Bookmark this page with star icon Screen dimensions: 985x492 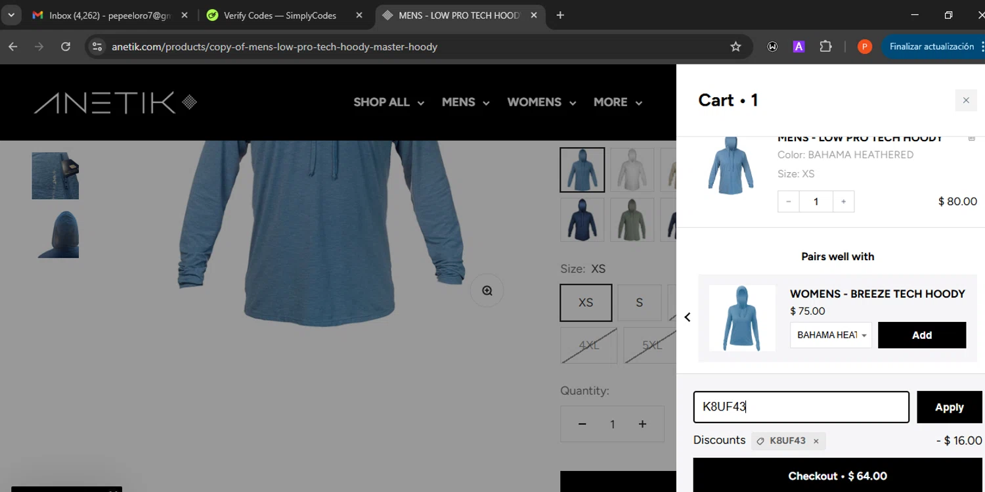(x=735, y=47)
